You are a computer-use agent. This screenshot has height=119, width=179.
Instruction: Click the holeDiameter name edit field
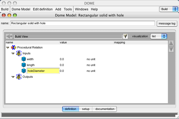click(43, 71)
